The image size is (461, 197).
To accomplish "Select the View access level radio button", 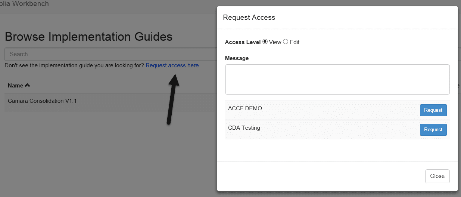I will 265,42.
